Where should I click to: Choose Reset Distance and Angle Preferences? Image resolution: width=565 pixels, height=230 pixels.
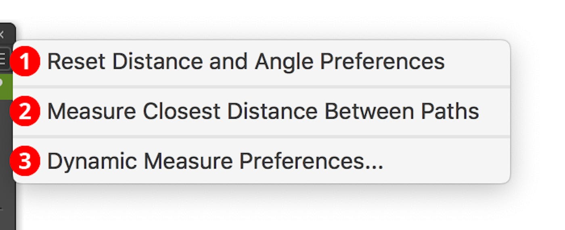coord(245,62)
